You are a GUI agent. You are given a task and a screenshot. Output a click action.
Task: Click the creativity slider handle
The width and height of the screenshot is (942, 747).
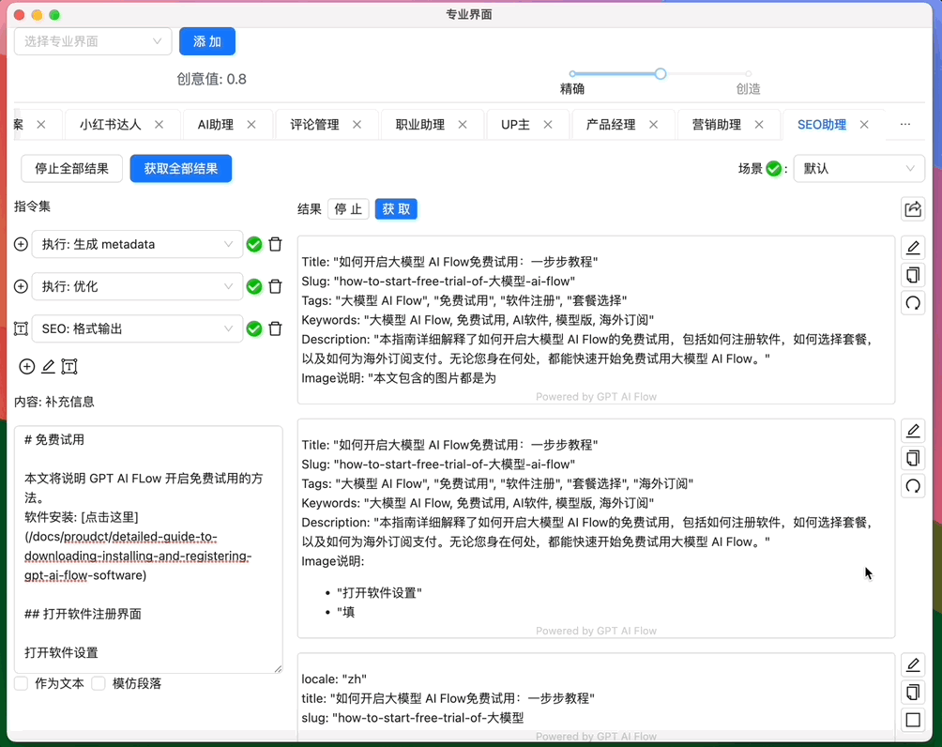(661, 74)
